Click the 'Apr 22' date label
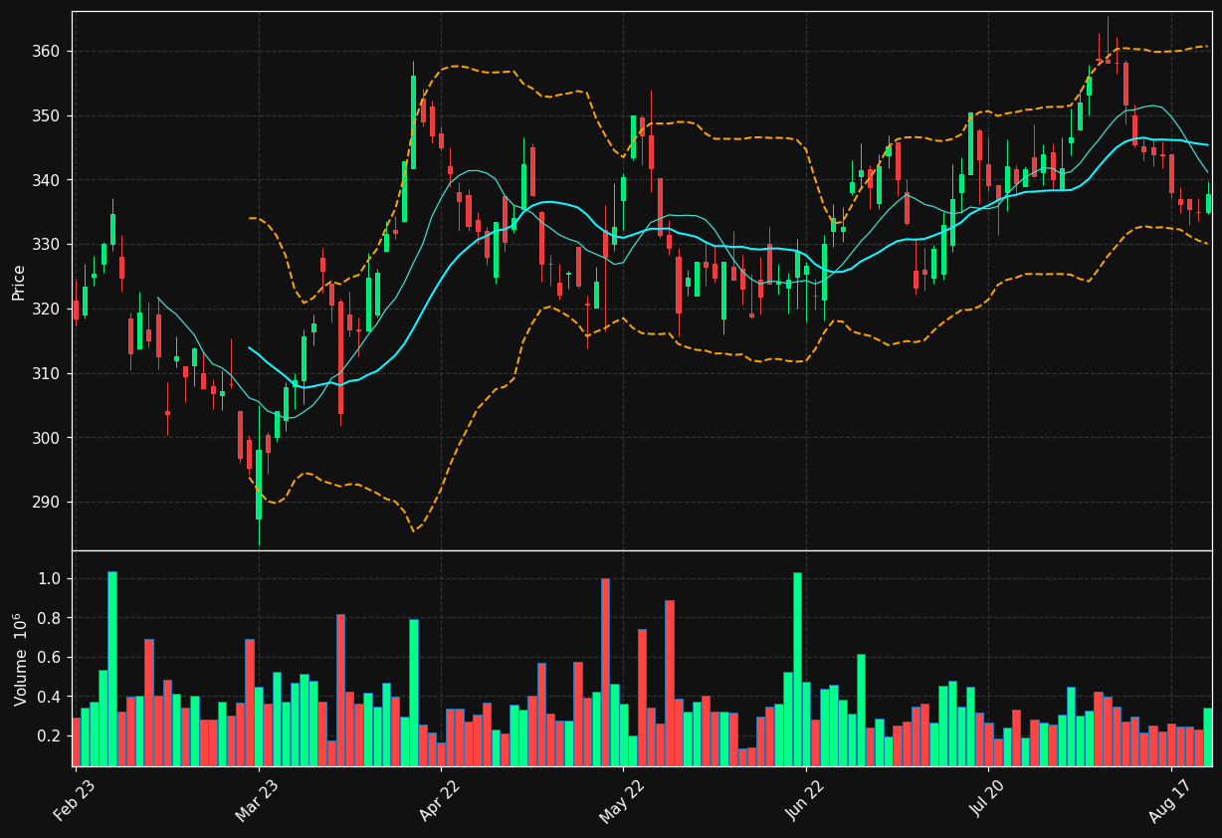The height and width of the screenshot is (838, 1222). coord(440,802)
